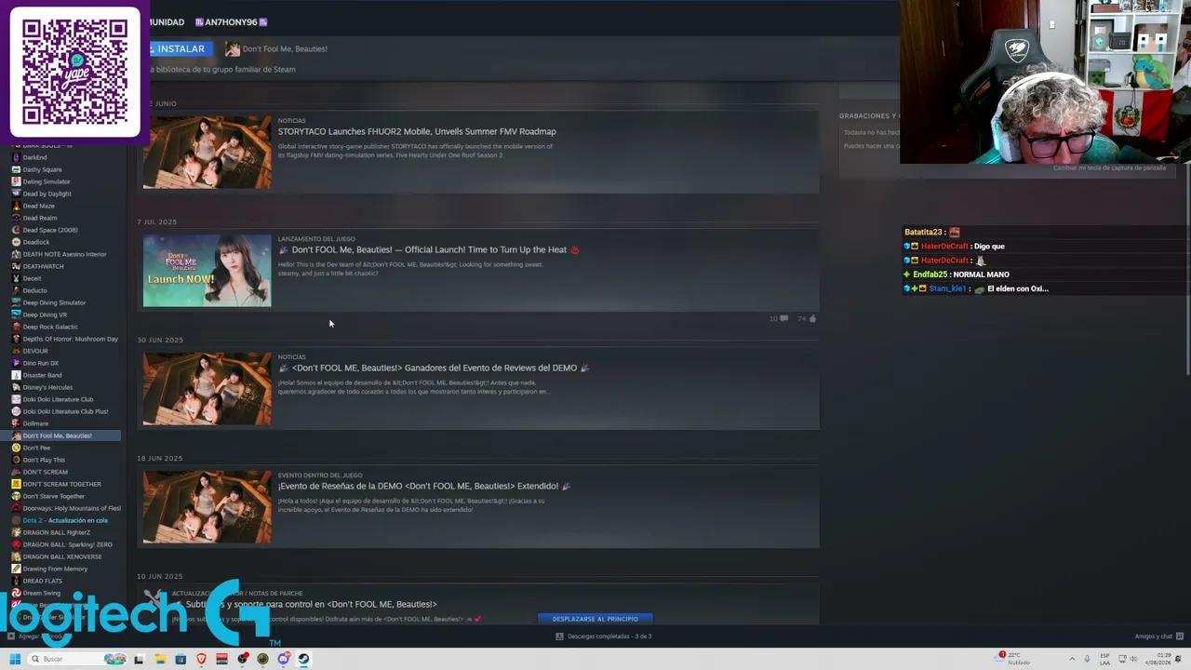Image resolution: width=1191 pixels, height=670 pixels.
Task: Click the Descargas completadas status text
Action: click(x=609, y=636)
